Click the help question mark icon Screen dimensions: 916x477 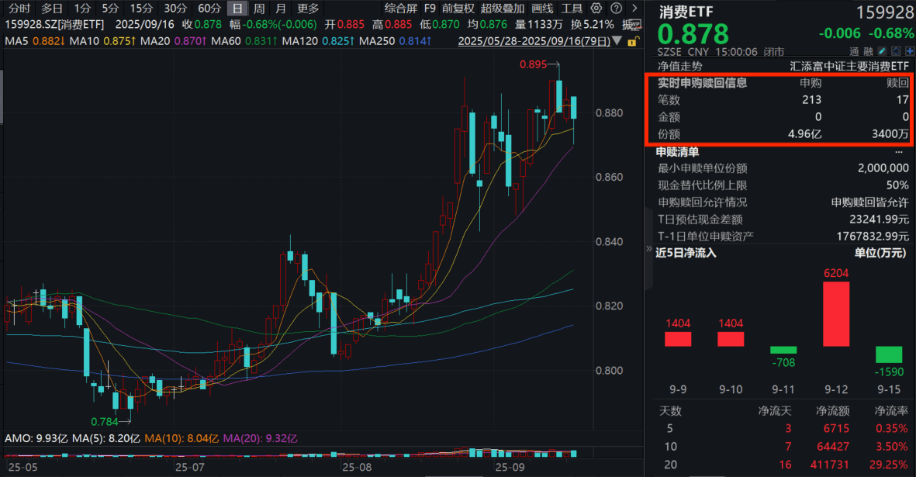(x=616, y=9)
